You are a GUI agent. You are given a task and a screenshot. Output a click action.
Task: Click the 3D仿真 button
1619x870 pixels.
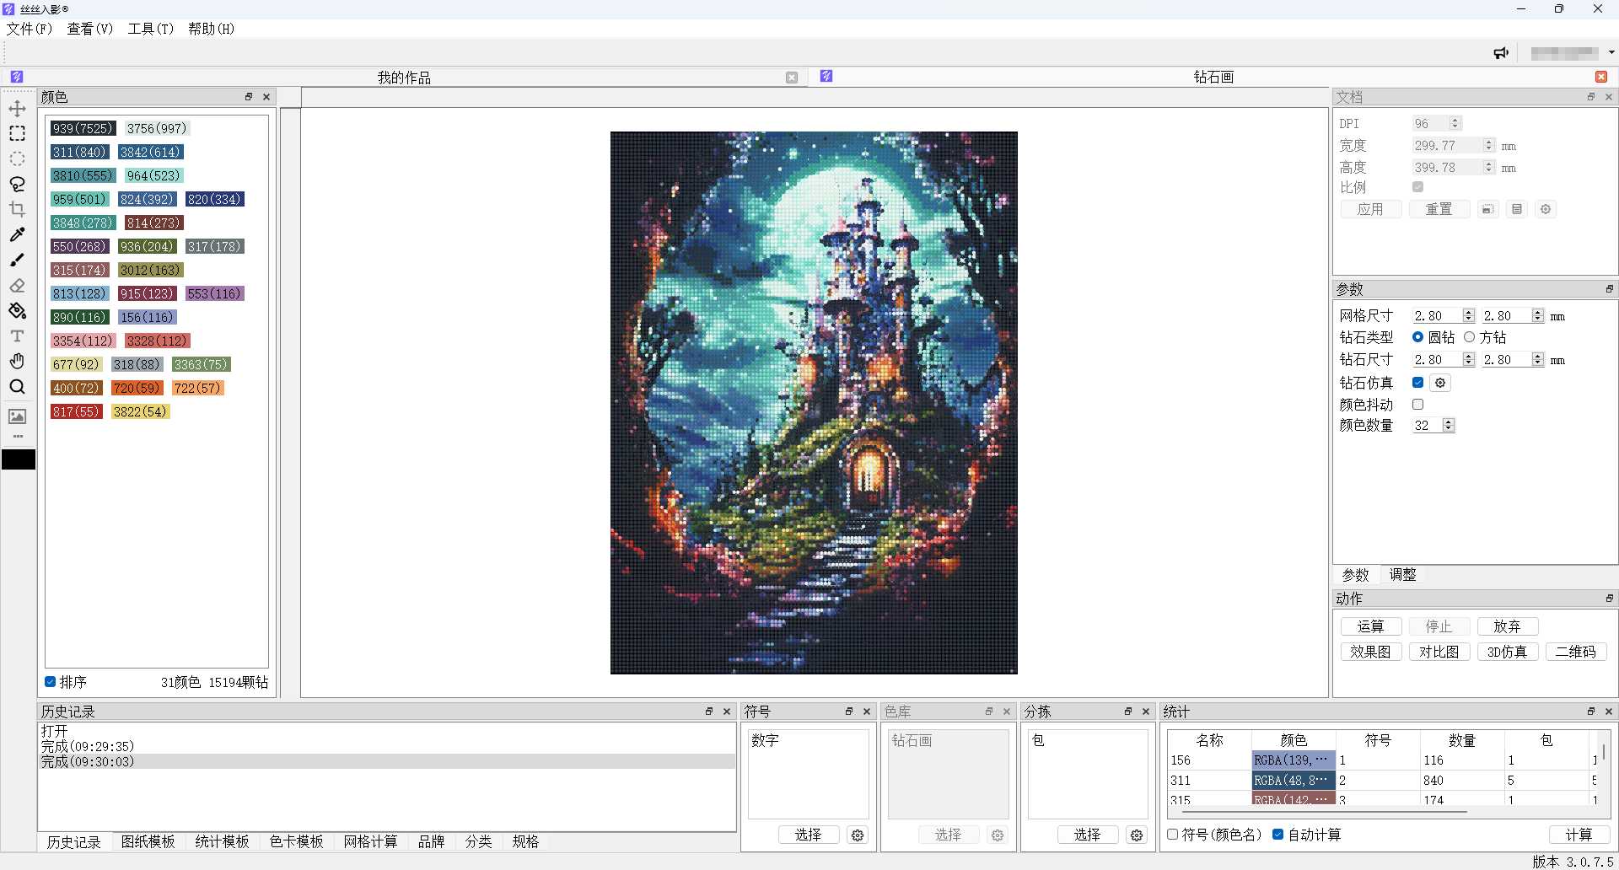[1507, 652]
